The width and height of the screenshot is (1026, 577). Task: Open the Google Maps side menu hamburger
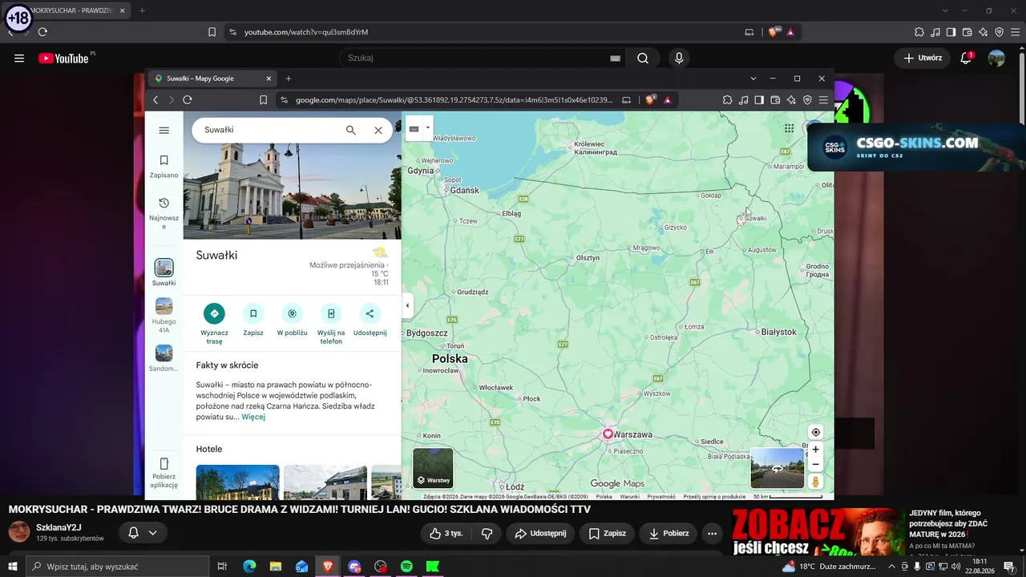(164, 131)
